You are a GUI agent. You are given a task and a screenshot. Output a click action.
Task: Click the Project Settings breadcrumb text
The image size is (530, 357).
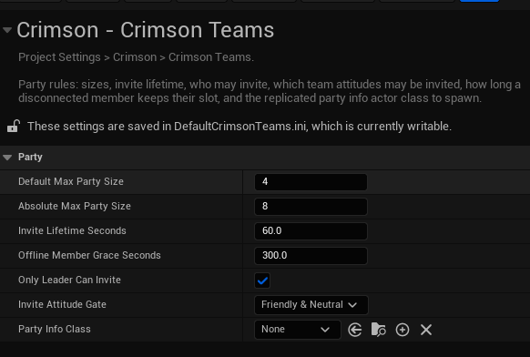[x=59, y=57]
